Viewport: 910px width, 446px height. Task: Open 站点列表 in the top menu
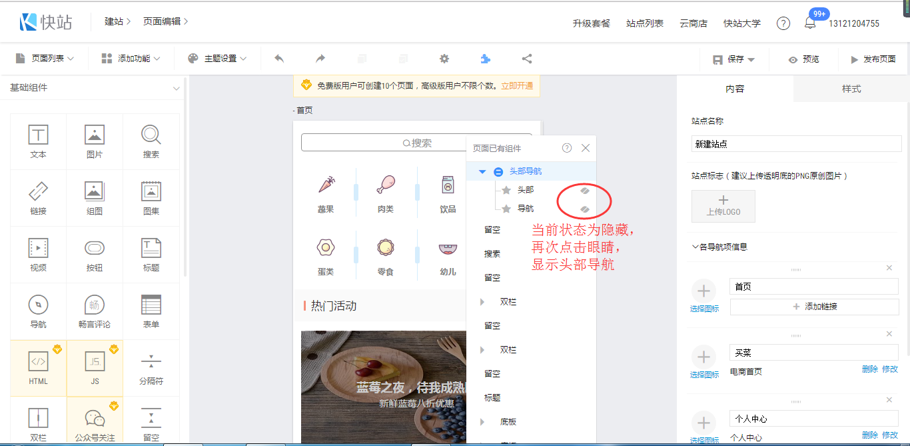[x=644, y=23]
